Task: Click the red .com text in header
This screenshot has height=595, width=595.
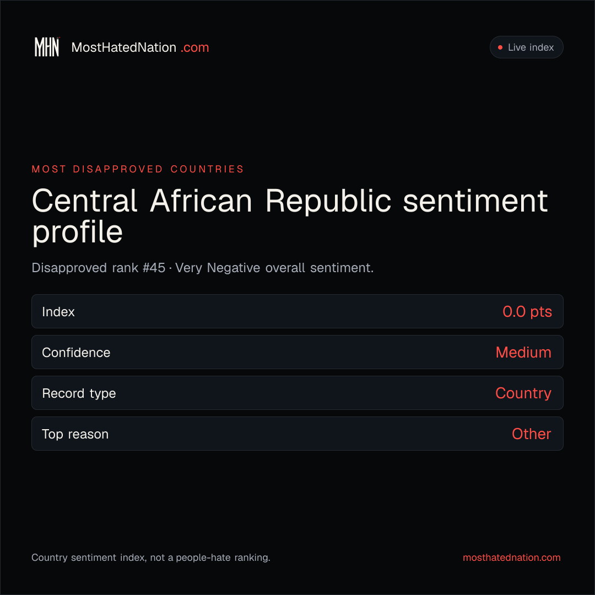Action: point(194,47)
